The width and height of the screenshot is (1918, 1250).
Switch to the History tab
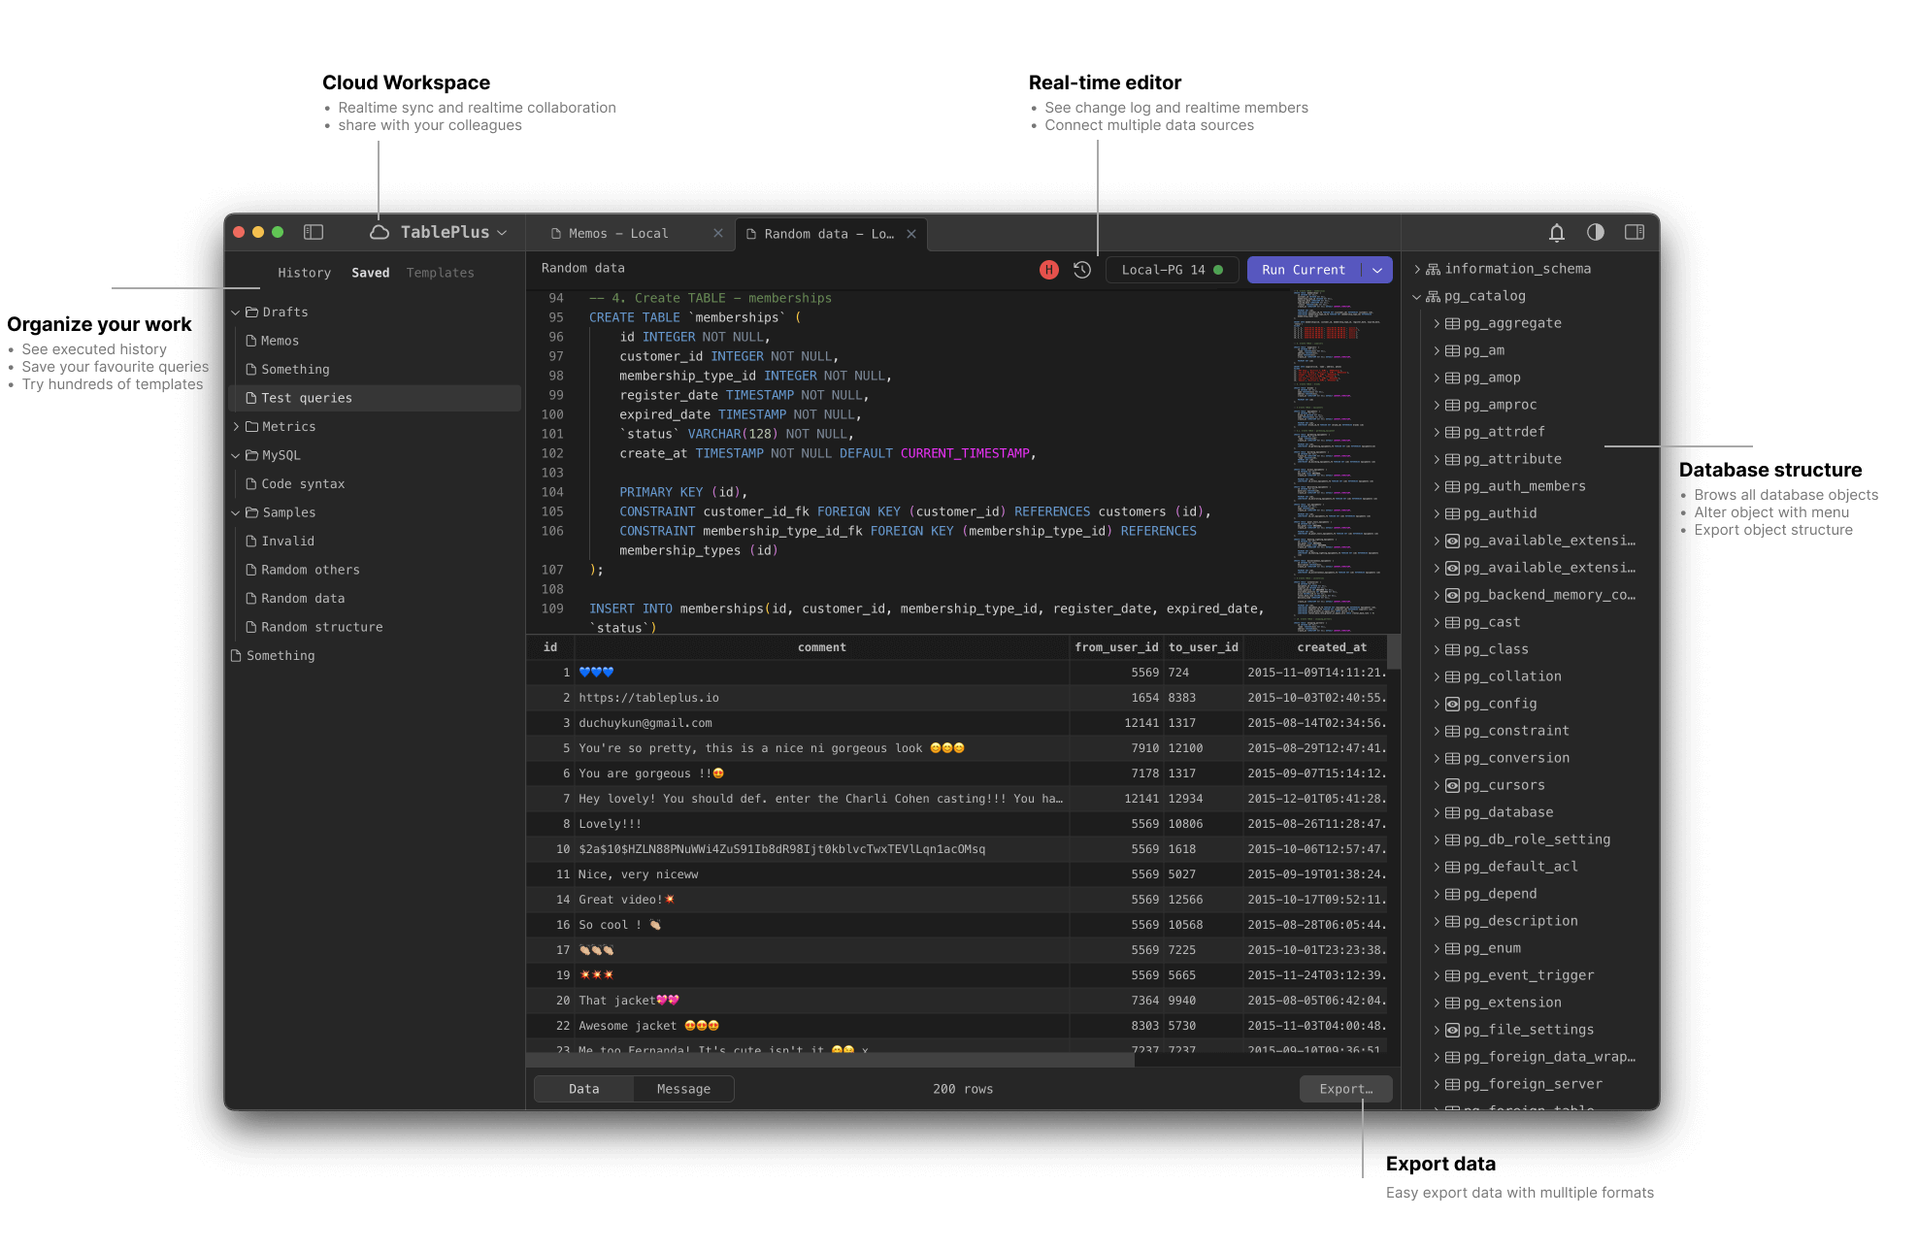[304, 273]
